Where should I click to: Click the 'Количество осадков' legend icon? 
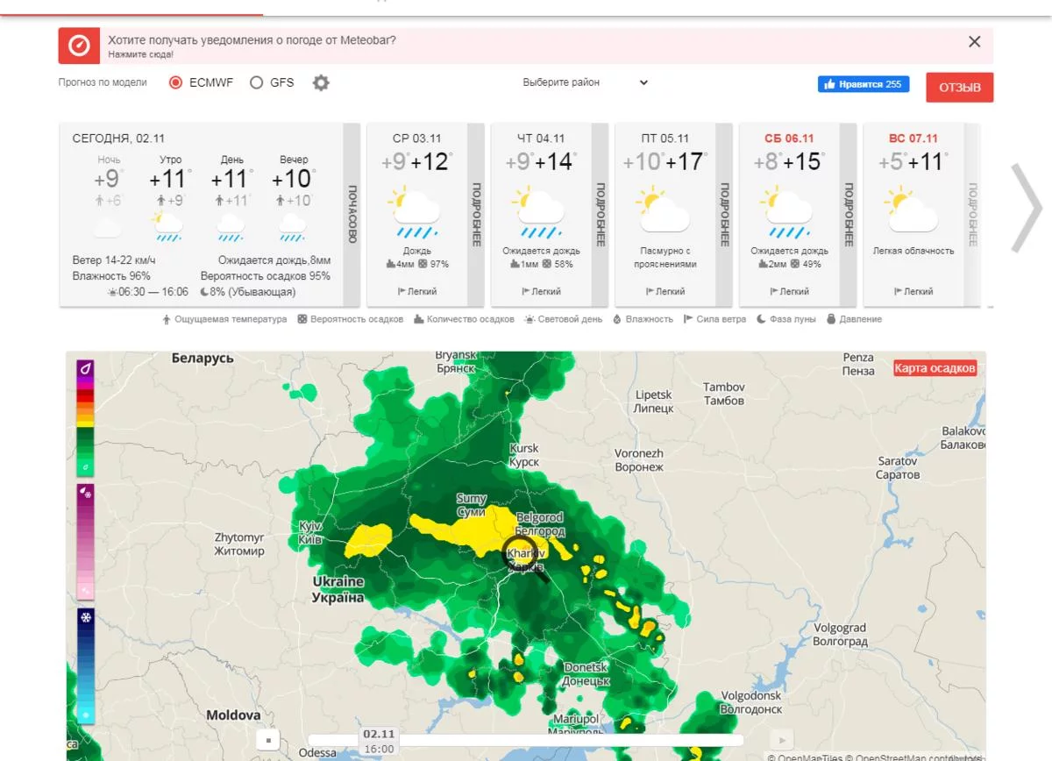click(419, 319)
